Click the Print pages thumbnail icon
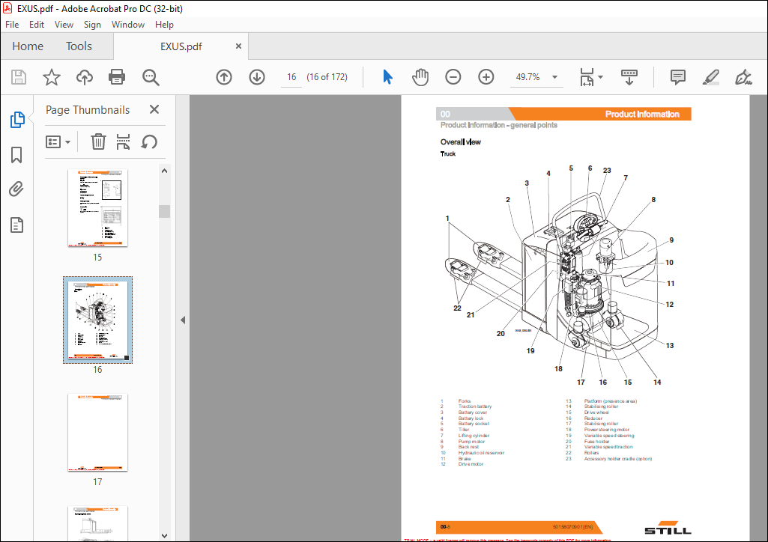Image resolution: width=768 pixels, height=542 pixels. pyautogui.click(x=123, y=141)
